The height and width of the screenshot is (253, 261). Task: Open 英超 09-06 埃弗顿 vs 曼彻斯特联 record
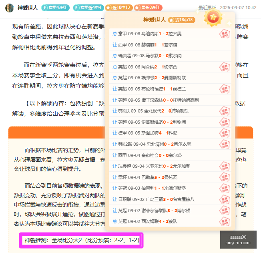point(170,78)
